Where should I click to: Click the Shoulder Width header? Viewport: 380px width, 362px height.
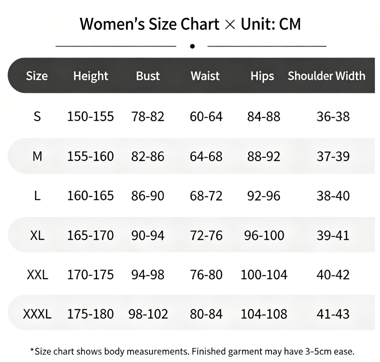326,76
